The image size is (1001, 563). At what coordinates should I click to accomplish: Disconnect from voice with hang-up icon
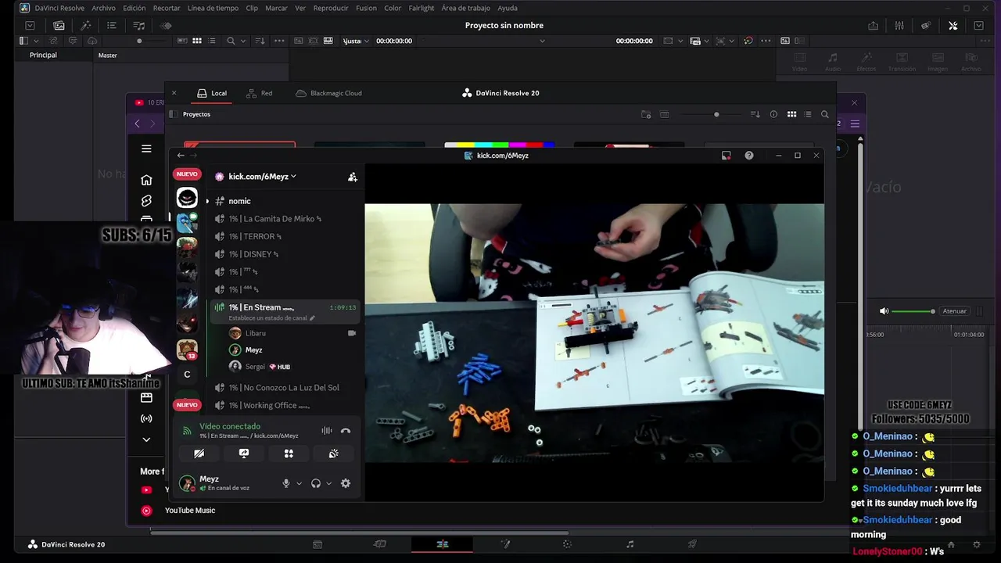tap(346, 431)
